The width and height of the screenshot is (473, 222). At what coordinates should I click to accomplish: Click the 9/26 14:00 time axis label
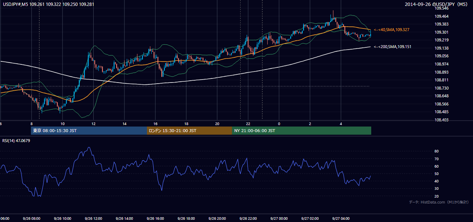pyautogui.click(x=124, y=218)
